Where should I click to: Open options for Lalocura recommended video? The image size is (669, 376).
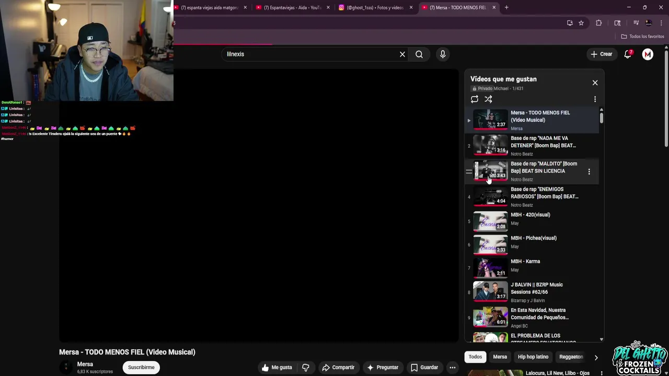602,373
